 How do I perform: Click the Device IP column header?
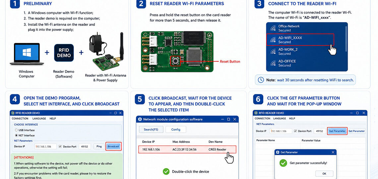point(149,142)
